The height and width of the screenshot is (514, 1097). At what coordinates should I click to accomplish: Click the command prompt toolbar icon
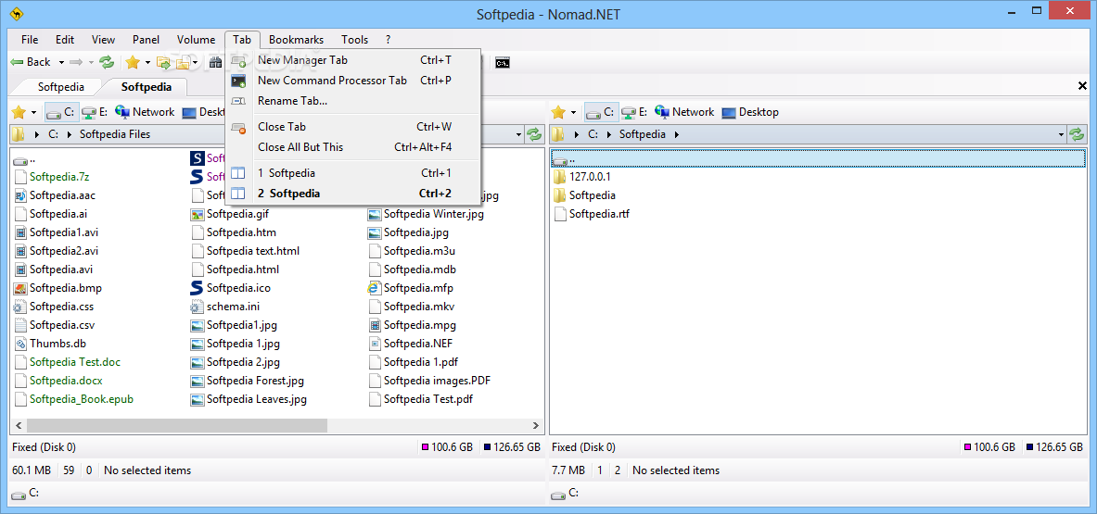pos(502,63)
